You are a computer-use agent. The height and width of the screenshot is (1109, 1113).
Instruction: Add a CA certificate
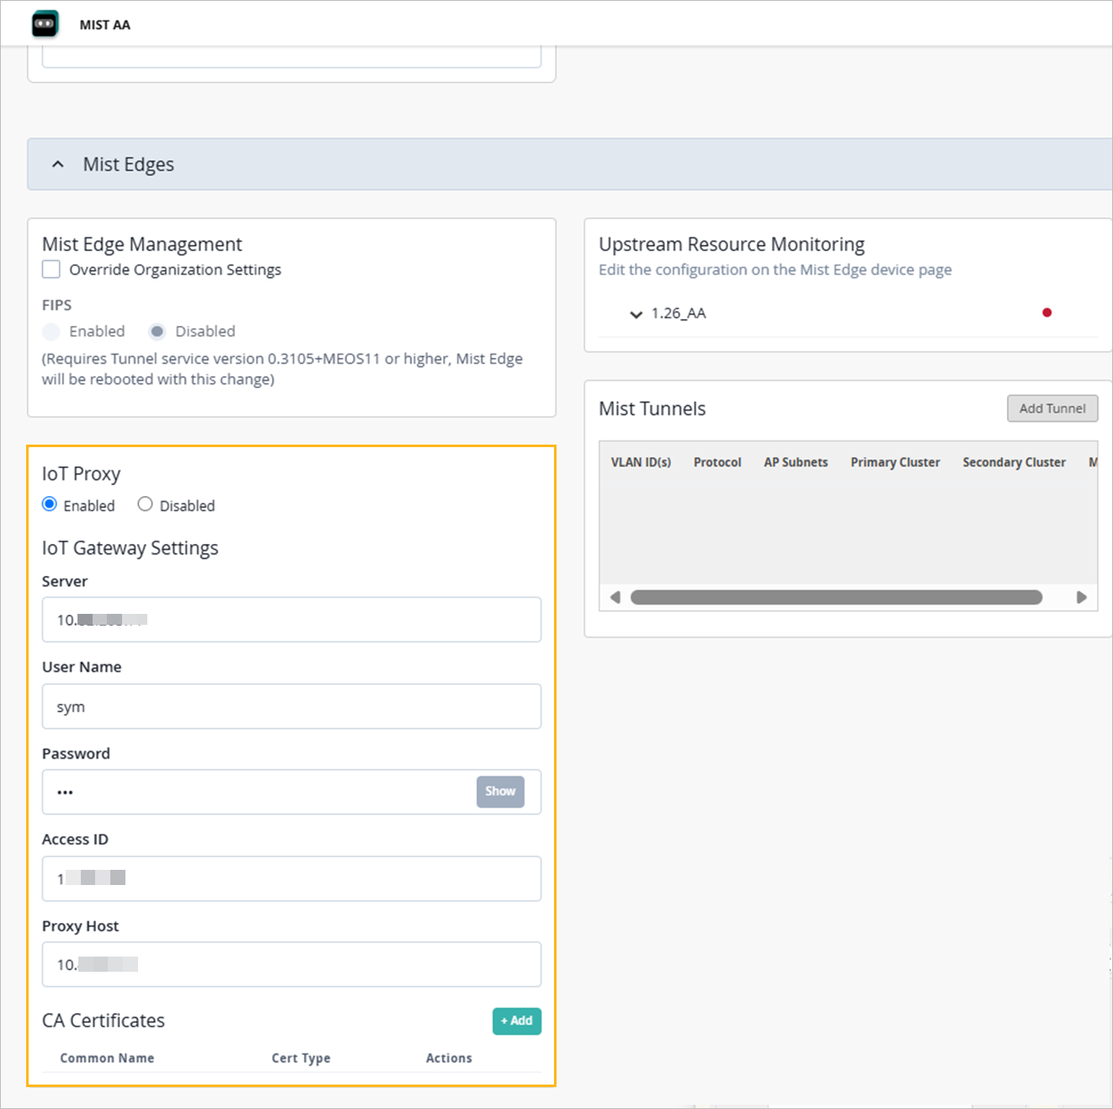pos(517,1021)
